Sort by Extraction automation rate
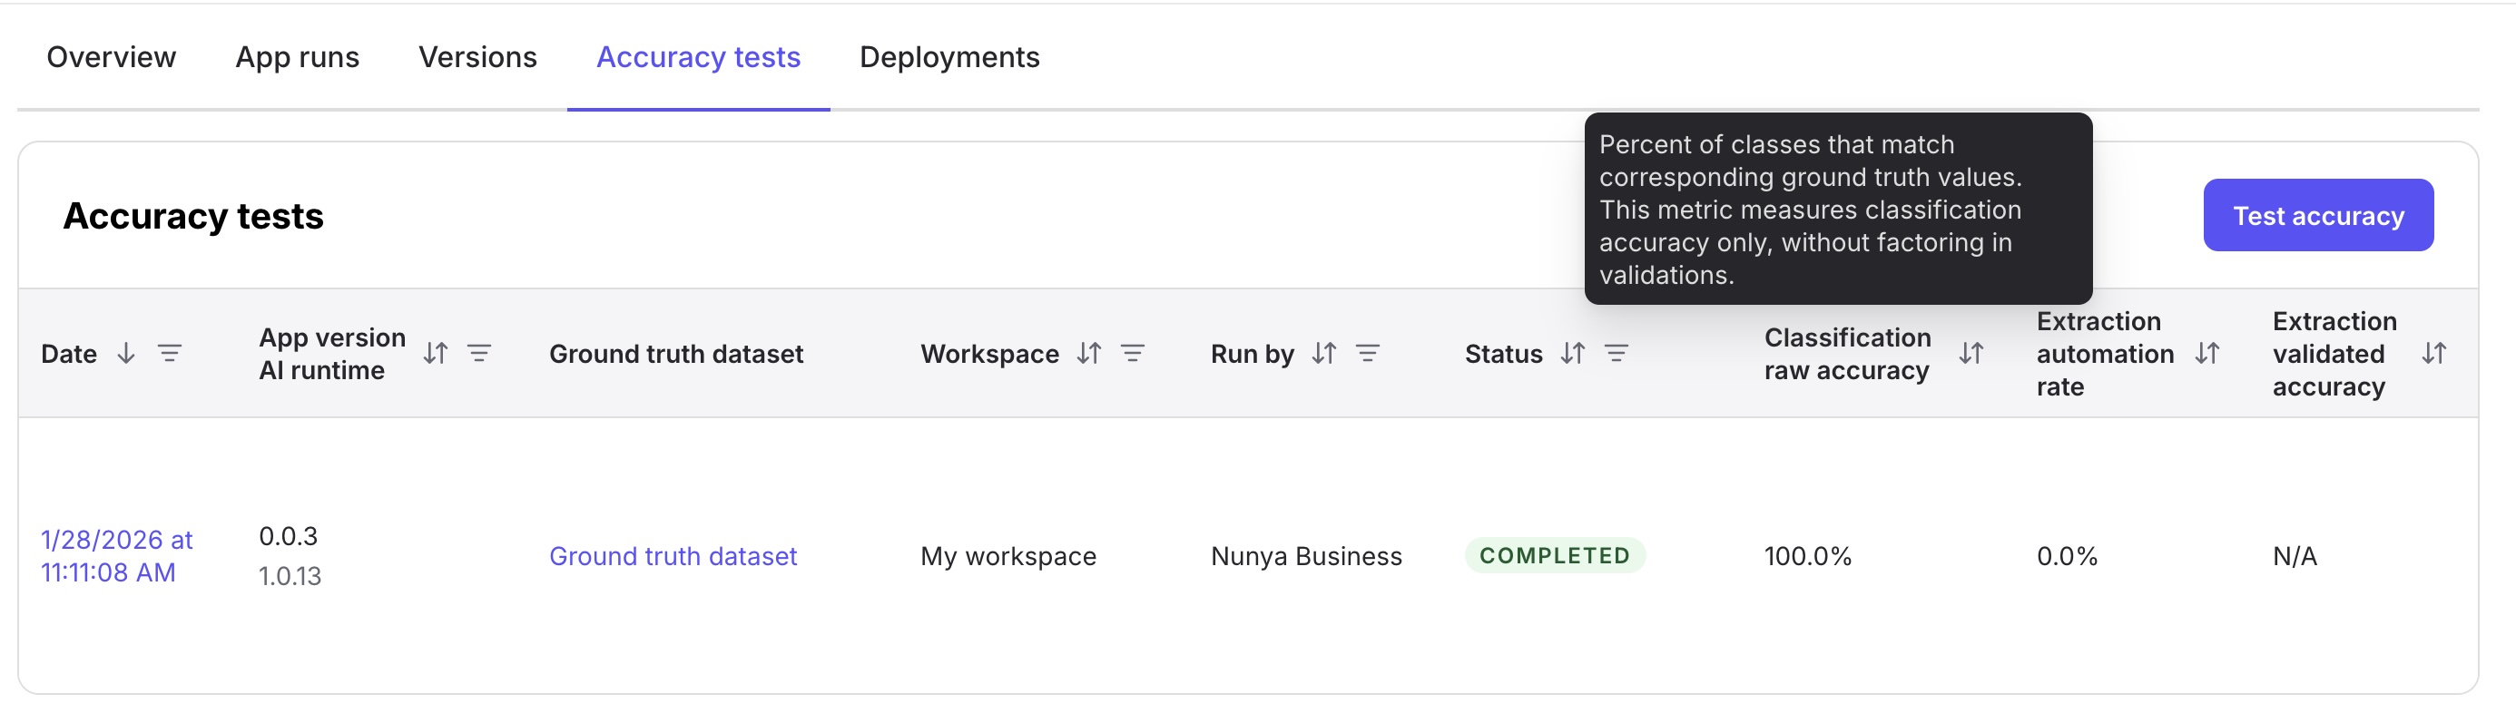This screenshot has width=2516, height=713. (x=2207, y=354)
